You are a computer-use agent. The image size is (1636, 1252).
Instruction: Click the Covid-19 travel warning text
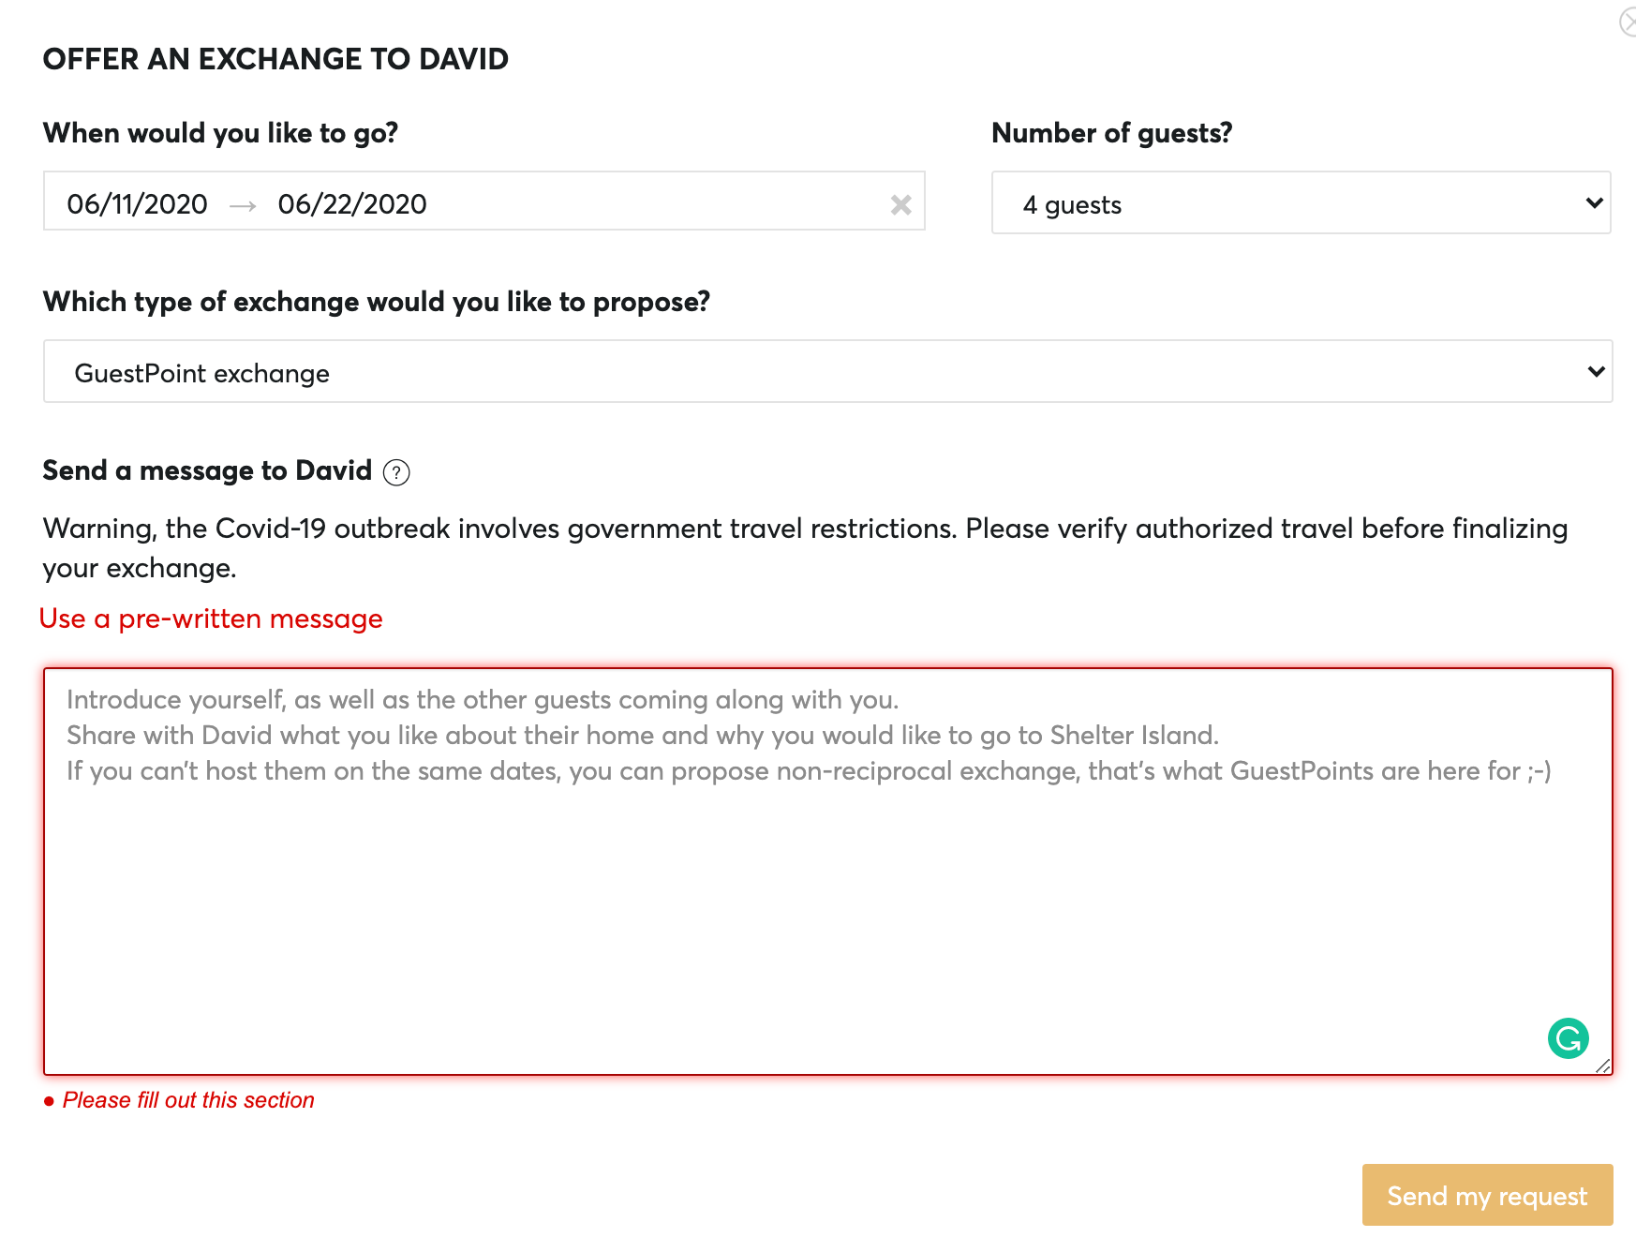[x=805, y=548]
